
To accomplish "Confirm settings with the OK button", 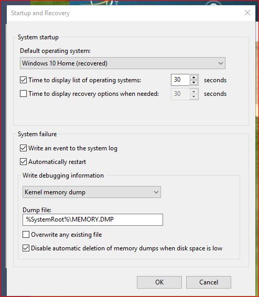I will pyautogui.click(x=159, y=282).
